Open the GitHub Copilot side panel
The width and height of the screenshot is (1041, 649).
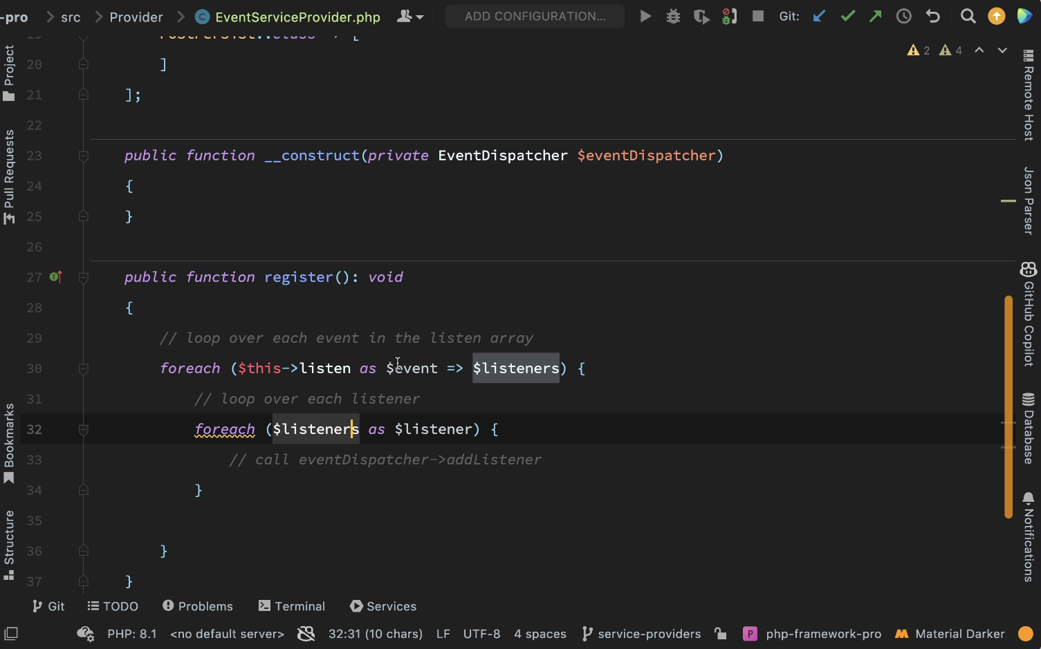pos(1029,314)
